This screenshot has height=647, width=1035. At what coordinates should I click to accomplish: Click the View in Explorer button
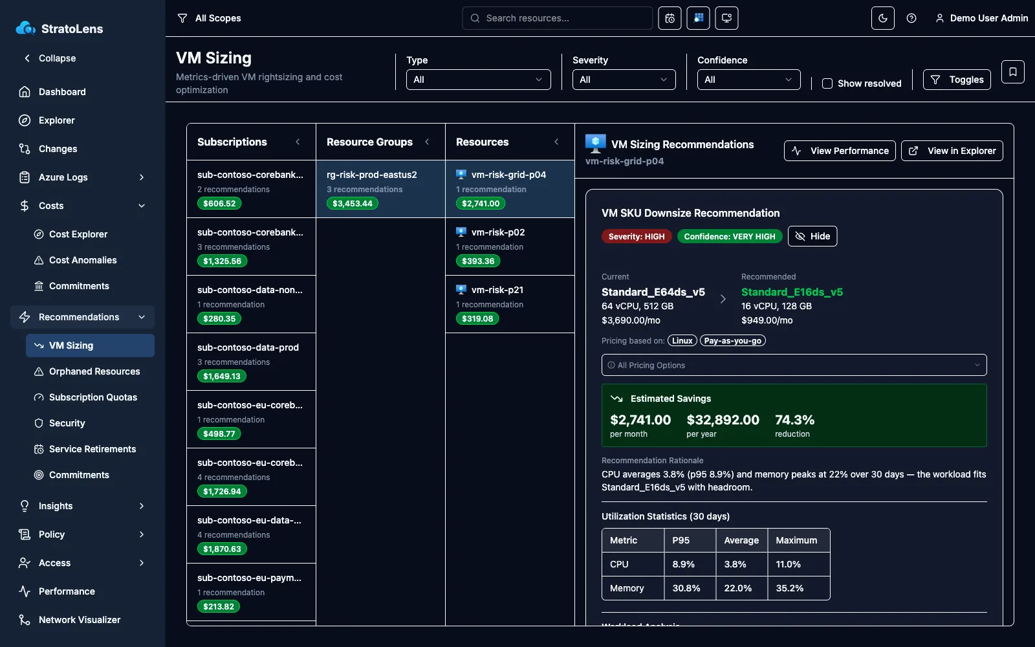pos(952,151)
